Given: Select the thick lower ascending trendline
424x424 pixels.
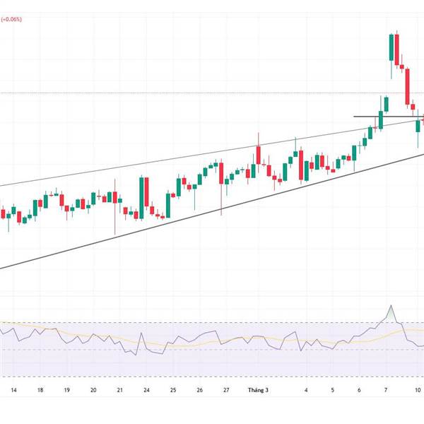Looking at the screenshot, I should click(212, 211).
